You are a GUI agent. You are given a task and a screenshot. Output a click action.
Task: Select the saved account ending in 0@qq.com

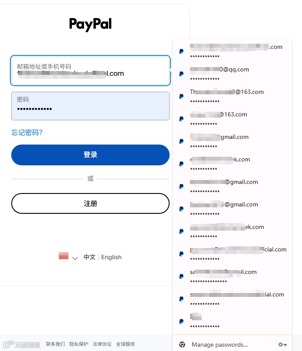(x=232, y=74)
